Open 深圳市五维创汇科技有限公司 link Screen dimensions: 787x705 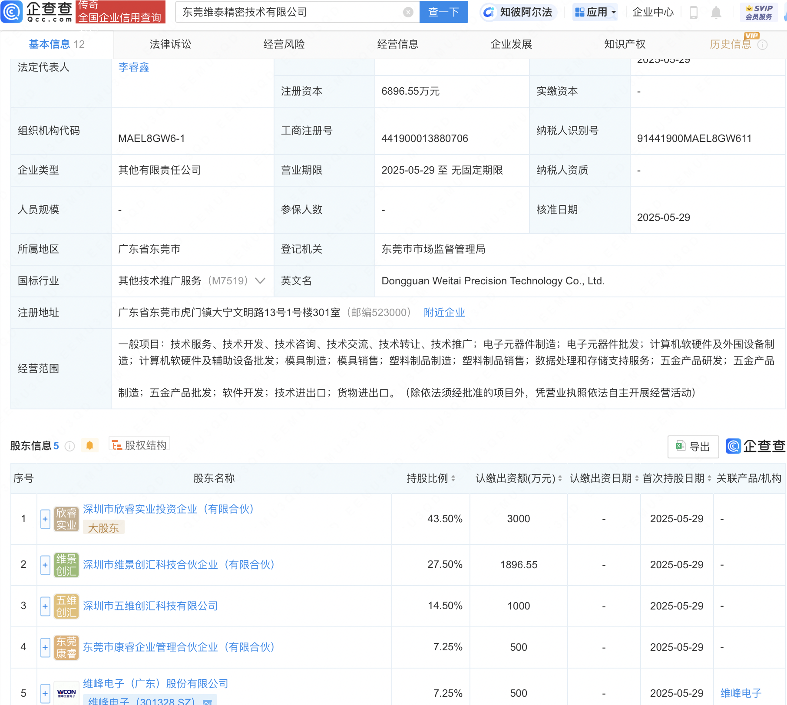(150, 606)
